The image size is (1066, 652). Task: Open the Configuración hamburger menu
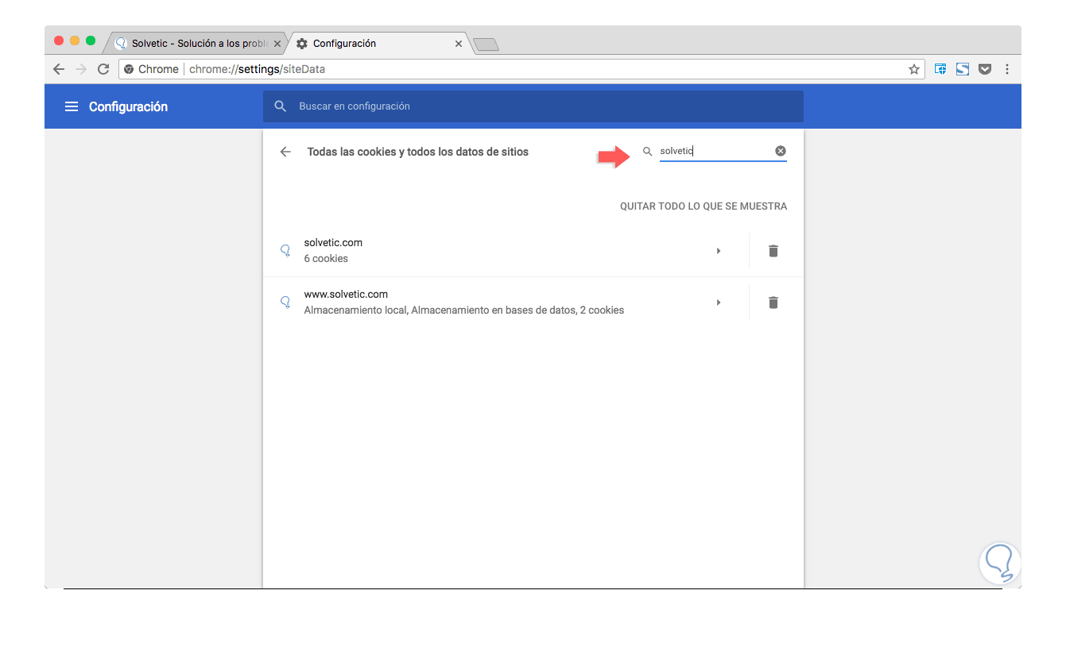pyautogui.click(x=72, y=106)
